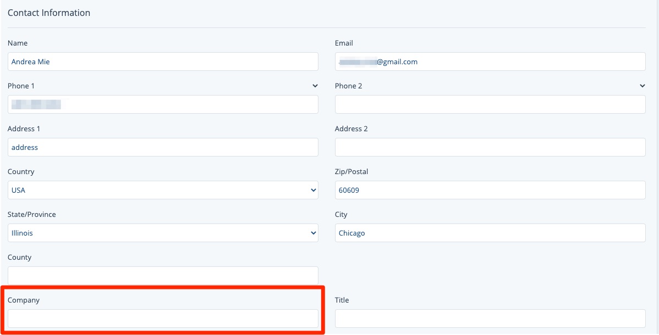Click the Zip/Postal label text

352,172
